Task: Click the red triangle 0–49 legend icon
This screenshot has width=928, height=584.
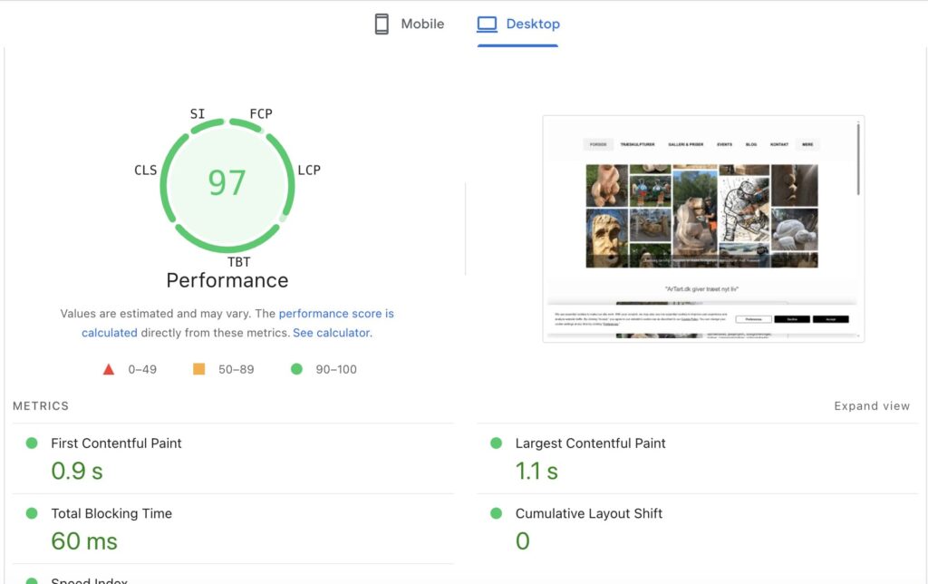Action: tap(109, 369)
